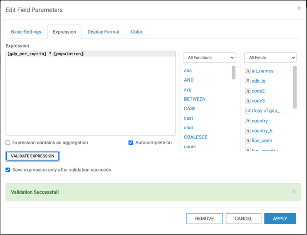Viewport: 307px width, 235px height.
Task: Disable the Autocomplete on checkbox
Action: click(131, 142)
